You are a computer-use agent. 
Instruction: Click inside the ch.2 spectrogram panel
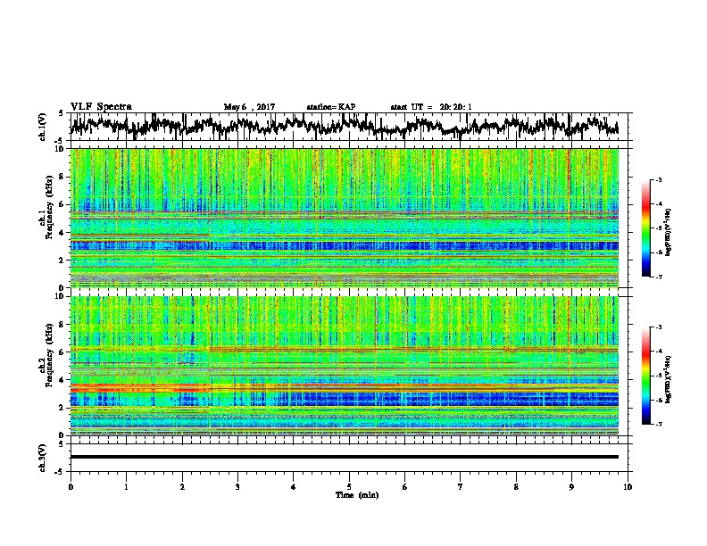[x=345, y=366]
